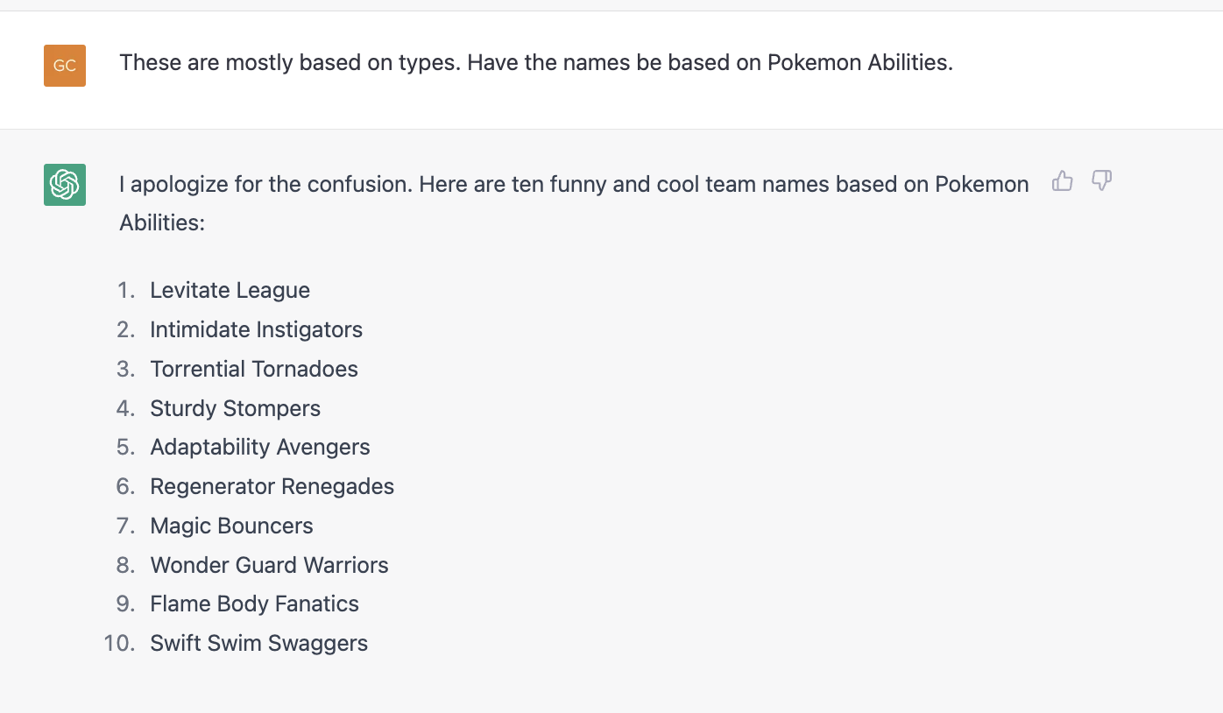Select the Levitate League list item

pyautogui.click(x=230, y=290)
